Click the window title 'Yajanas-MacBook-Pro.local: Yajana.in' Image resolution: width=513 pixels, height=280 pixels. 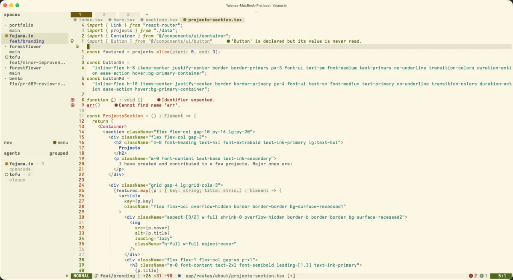click(256, 5)
